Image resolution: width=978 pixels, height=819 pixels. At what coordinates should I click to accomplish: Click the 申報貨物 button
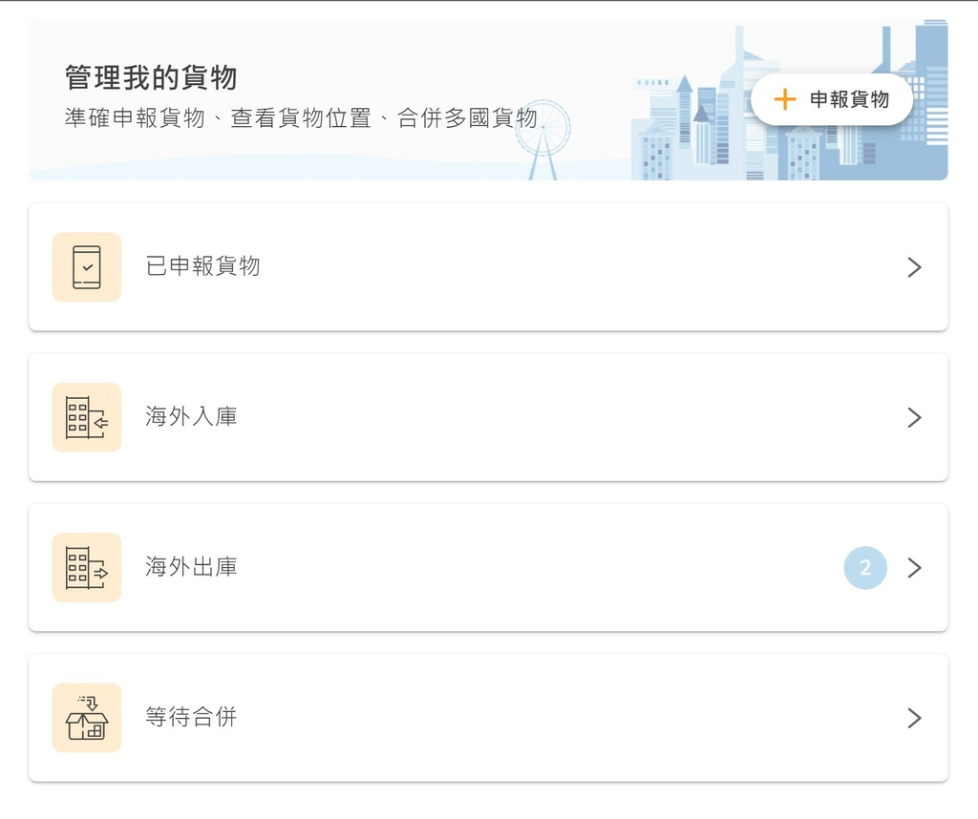tap(832, 99)
